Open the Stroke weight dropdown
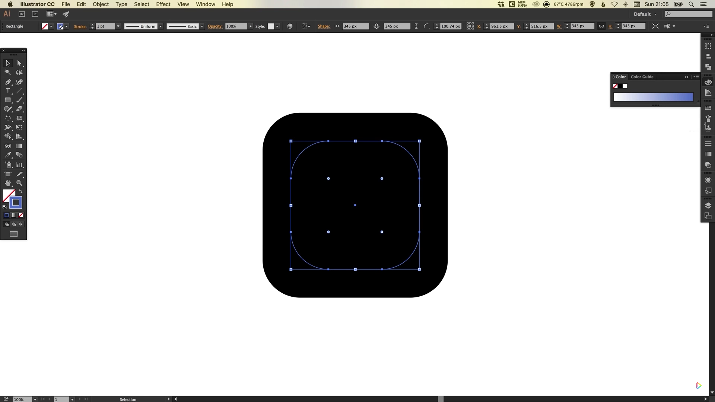Viewport: 715px width, 402px height. coord(118,26)
